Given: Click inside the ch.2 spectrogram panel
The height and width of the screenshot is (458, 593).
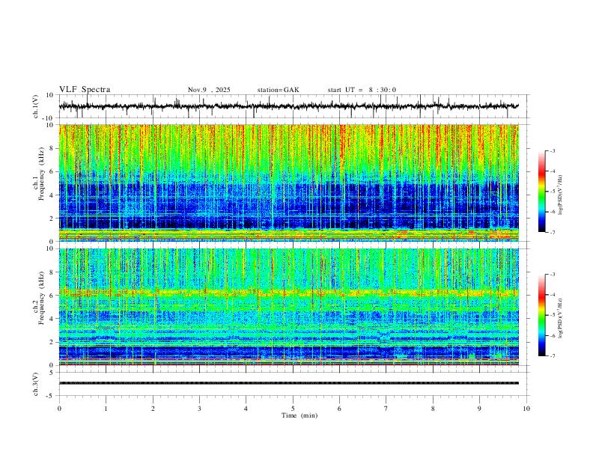Looking at the screenshot, I should (x=289, y=307).
